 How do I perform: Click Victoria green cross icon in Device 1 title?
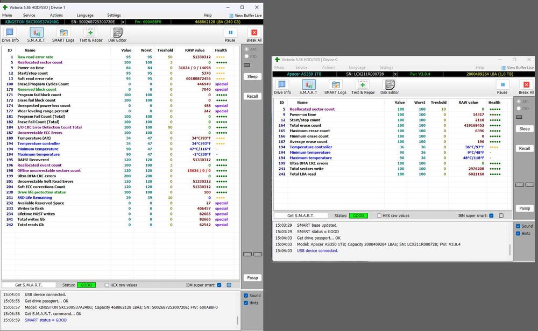(x=5, y=7)
